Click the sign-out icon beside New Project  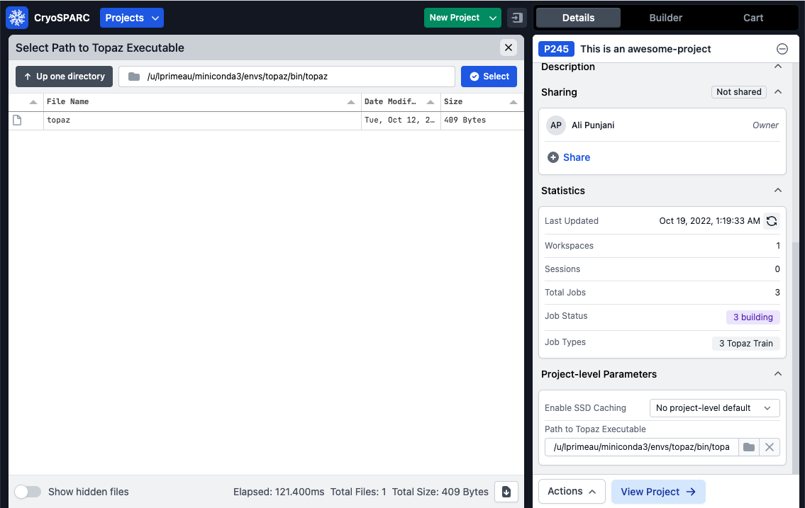(x=517, y=18)
